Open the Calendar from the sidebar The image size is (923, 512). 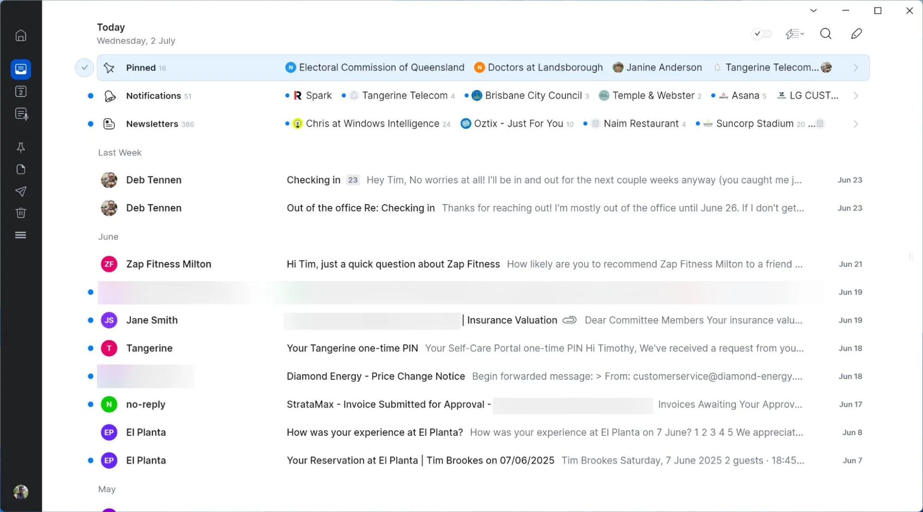(21, 91)
